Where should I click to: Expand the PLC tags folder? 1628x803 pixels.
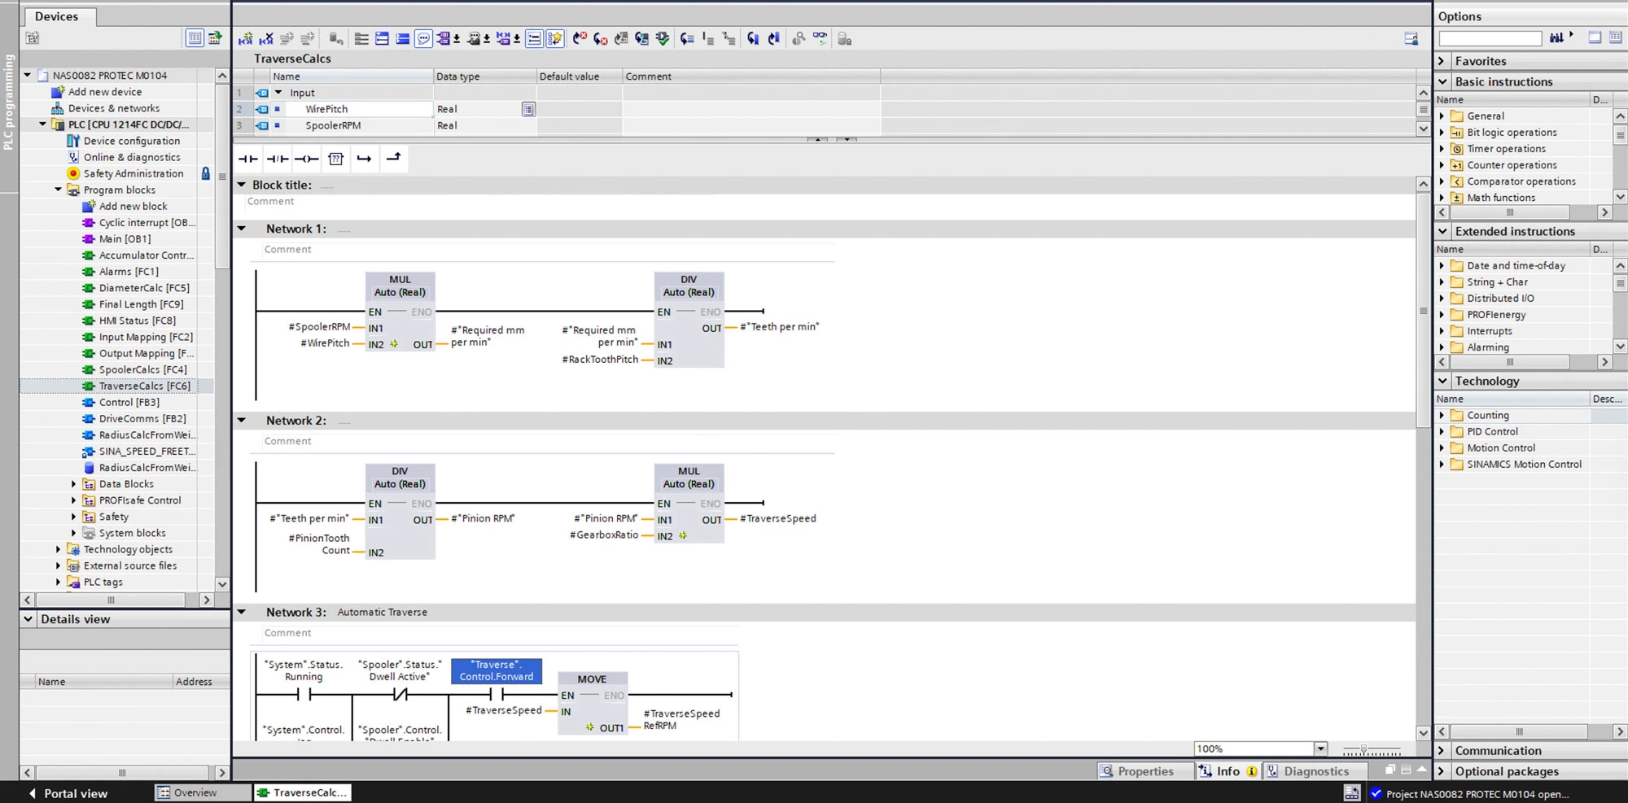point(58,582)
